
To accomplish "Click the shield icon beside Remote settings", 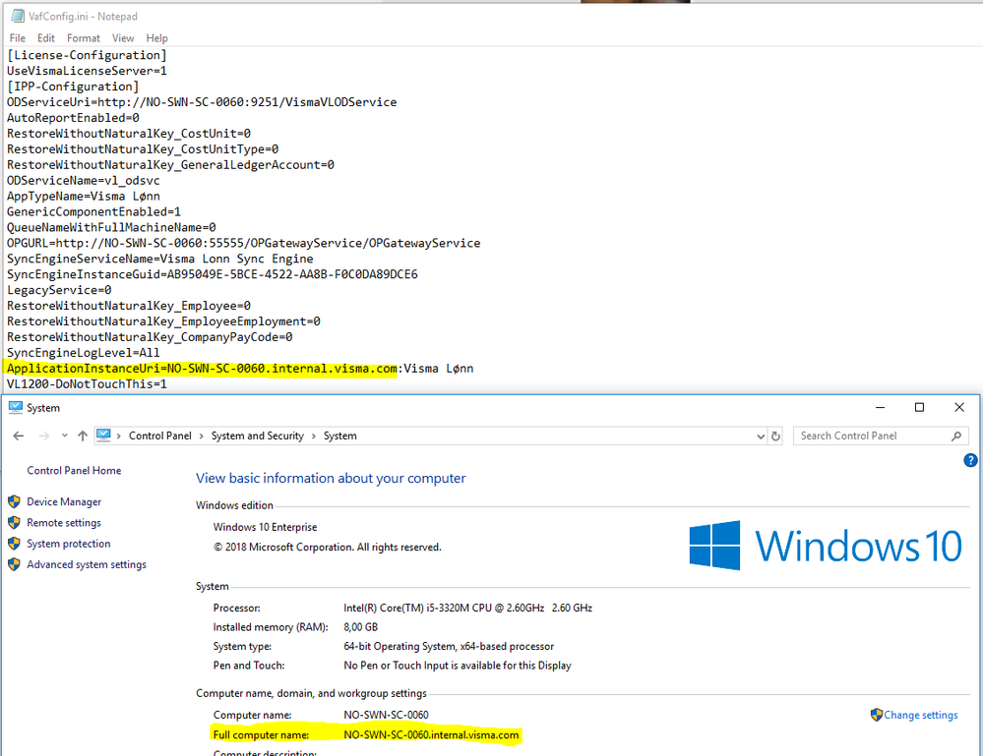I will coord(14,522).
